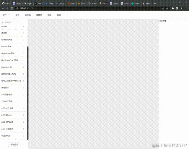
Task: Close the active Vite browser tab
Action: [107, 4]
